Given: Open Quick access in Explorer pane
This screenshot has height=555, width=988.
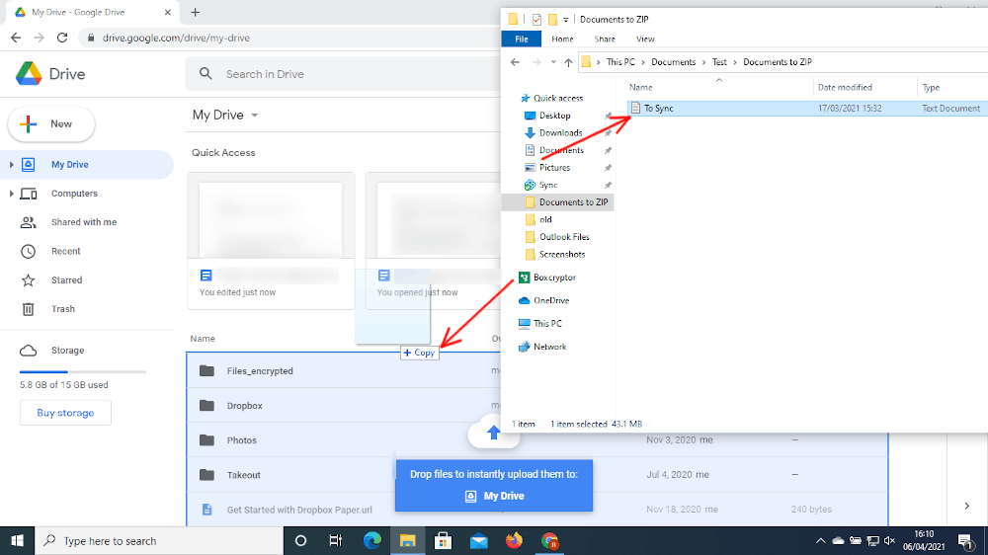Looking at the screenshot, I should point(557,99).
